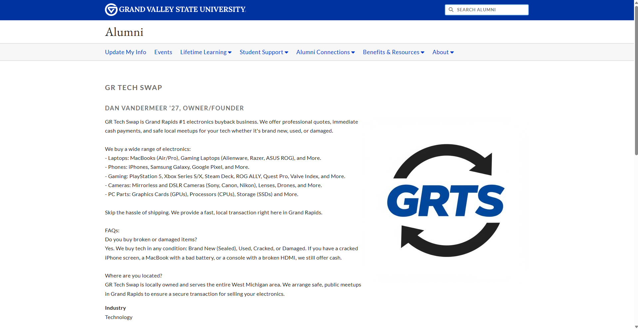
Task: Click the GVSU shield logo icon
Action: (111, 9)
